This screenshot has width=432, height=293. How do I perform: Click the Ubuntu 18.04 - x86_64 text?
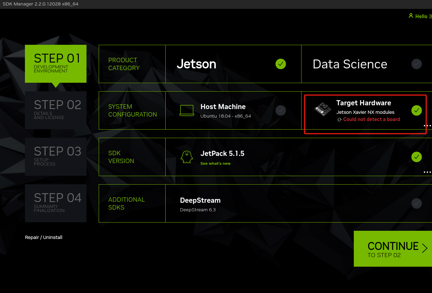(x=226, y=116)
